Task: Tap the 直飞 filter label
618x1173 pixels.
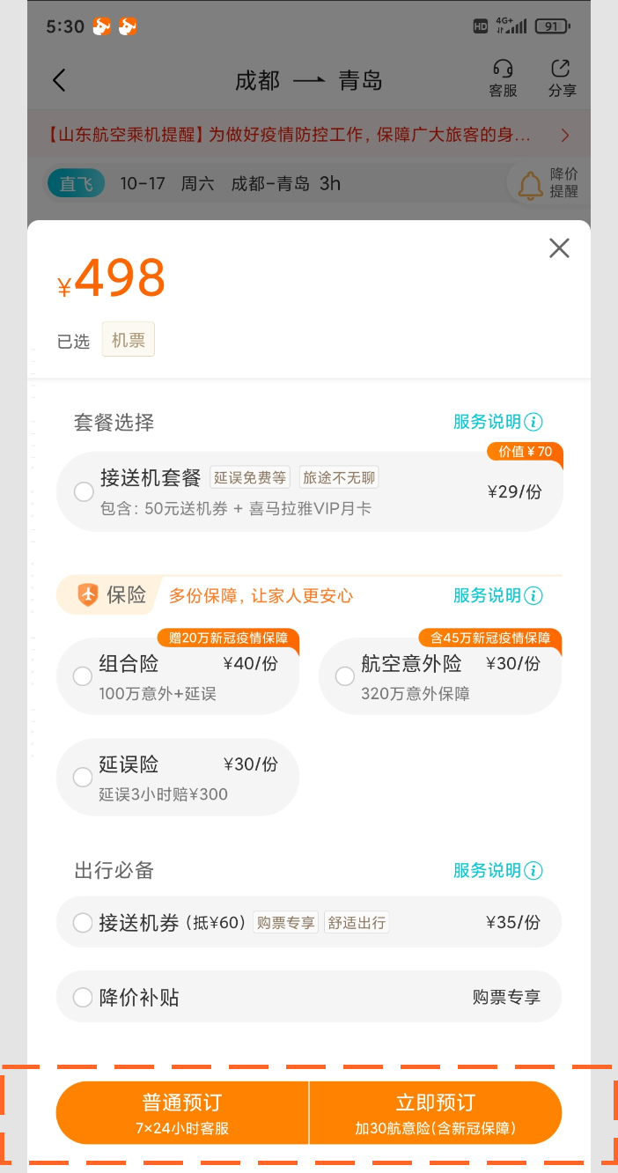Action: [76, 183]
